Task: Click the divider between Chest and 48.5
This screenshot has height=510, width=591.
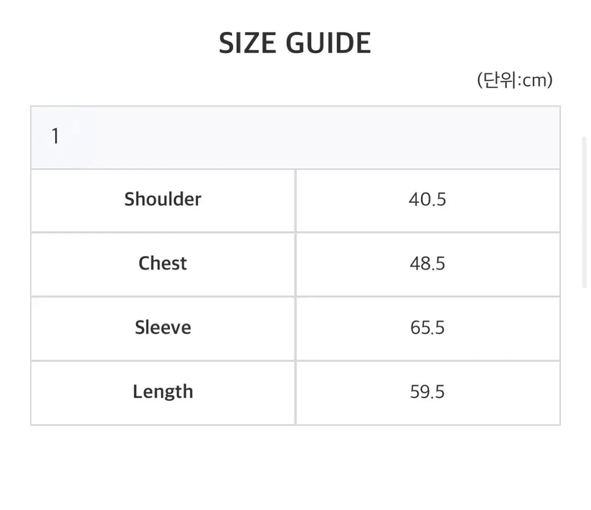Action: tap(295, 264)
